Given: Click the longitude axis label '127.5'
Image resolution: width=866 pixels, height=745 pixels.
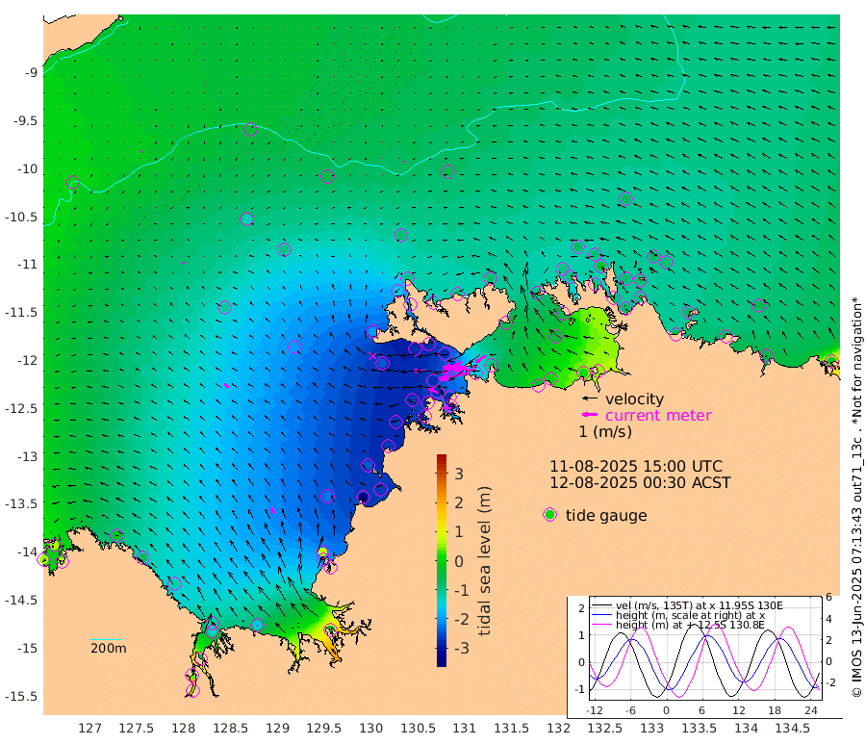Looking at the screenshot, I should coord(137,728).
